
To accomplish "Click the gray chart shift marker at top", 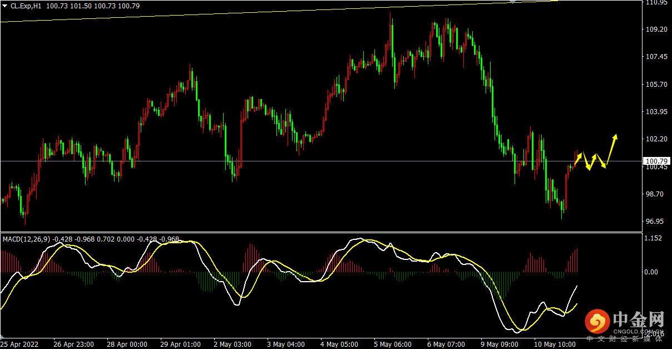I will pyautogui.click(x=512, y=2).
